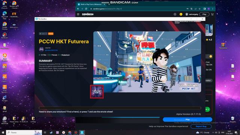Select the Build or Play browser tab

tap(90, 4)
